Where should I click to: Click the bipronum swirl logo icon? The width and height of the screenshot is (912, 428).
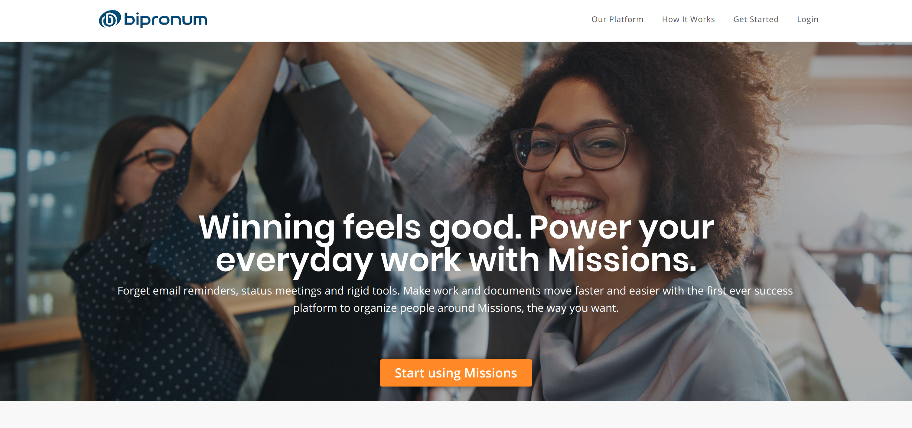[x=110, y=19]
